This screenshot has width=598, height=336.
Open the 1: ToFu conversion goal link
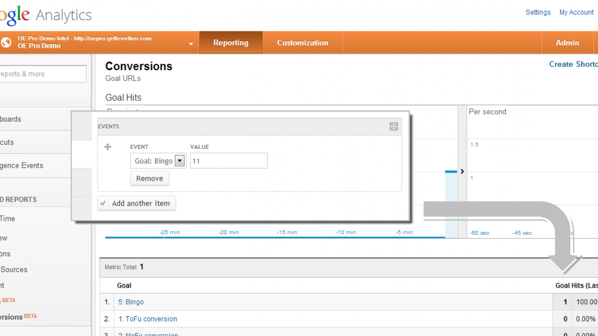[x=148, y=319]
